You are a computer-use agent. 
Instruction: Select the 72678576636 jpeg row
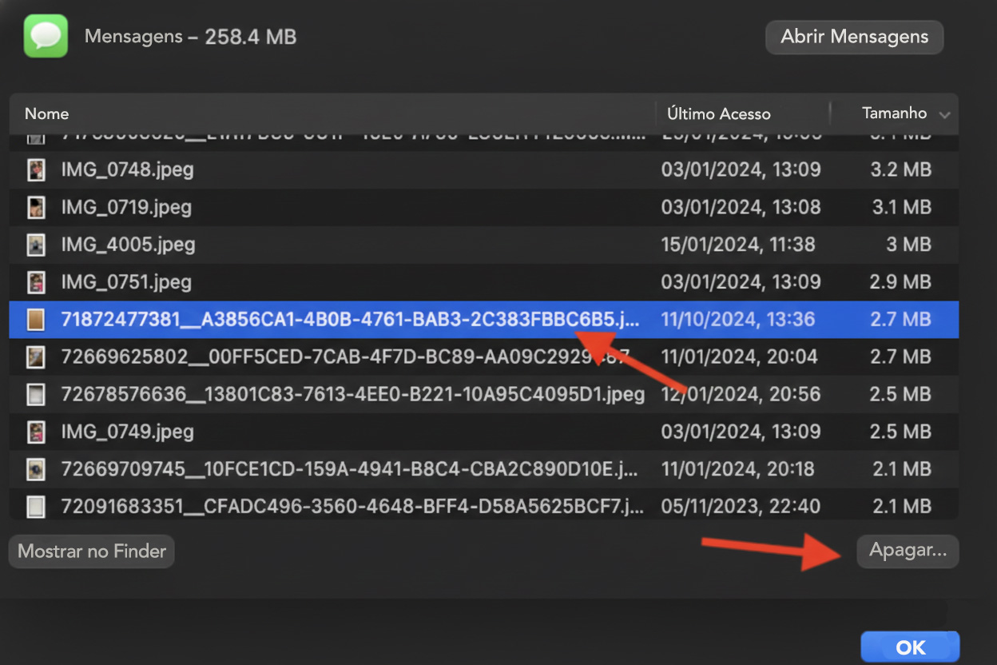coord(320,394)
